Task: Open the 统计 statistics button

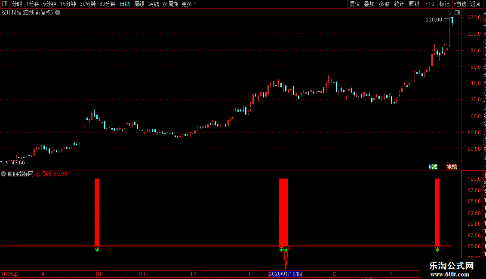Action: point(399,4)
